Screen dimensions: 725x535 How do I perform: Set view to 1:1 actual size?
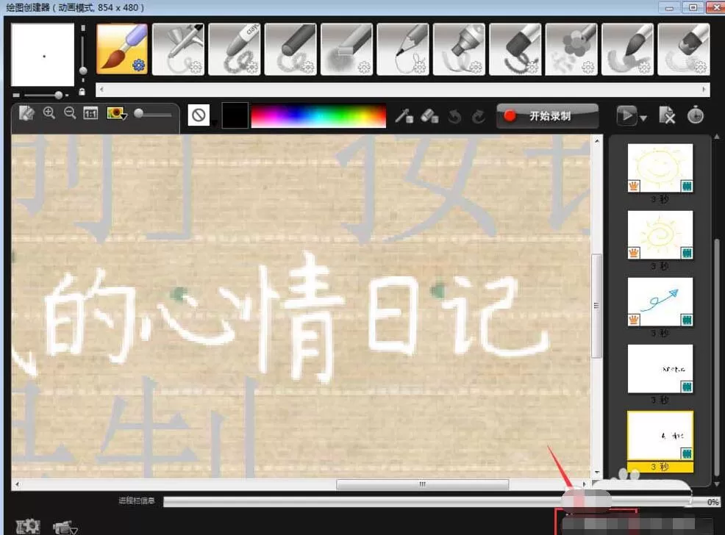click(90, 113)
